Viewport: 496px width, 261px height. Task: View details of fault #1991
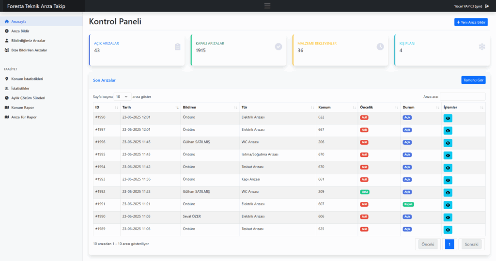[448, 205]
